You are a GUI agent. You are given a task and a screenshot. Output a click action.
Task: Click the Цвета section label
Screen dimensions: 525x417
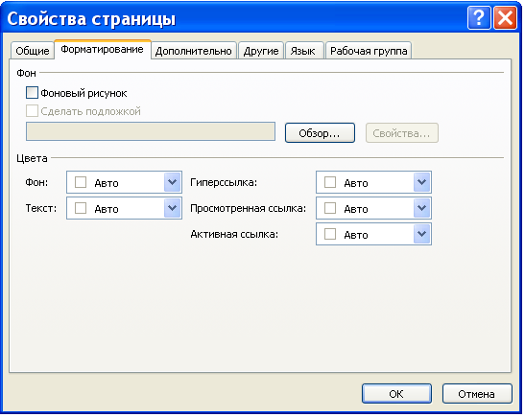click(32, 158)
